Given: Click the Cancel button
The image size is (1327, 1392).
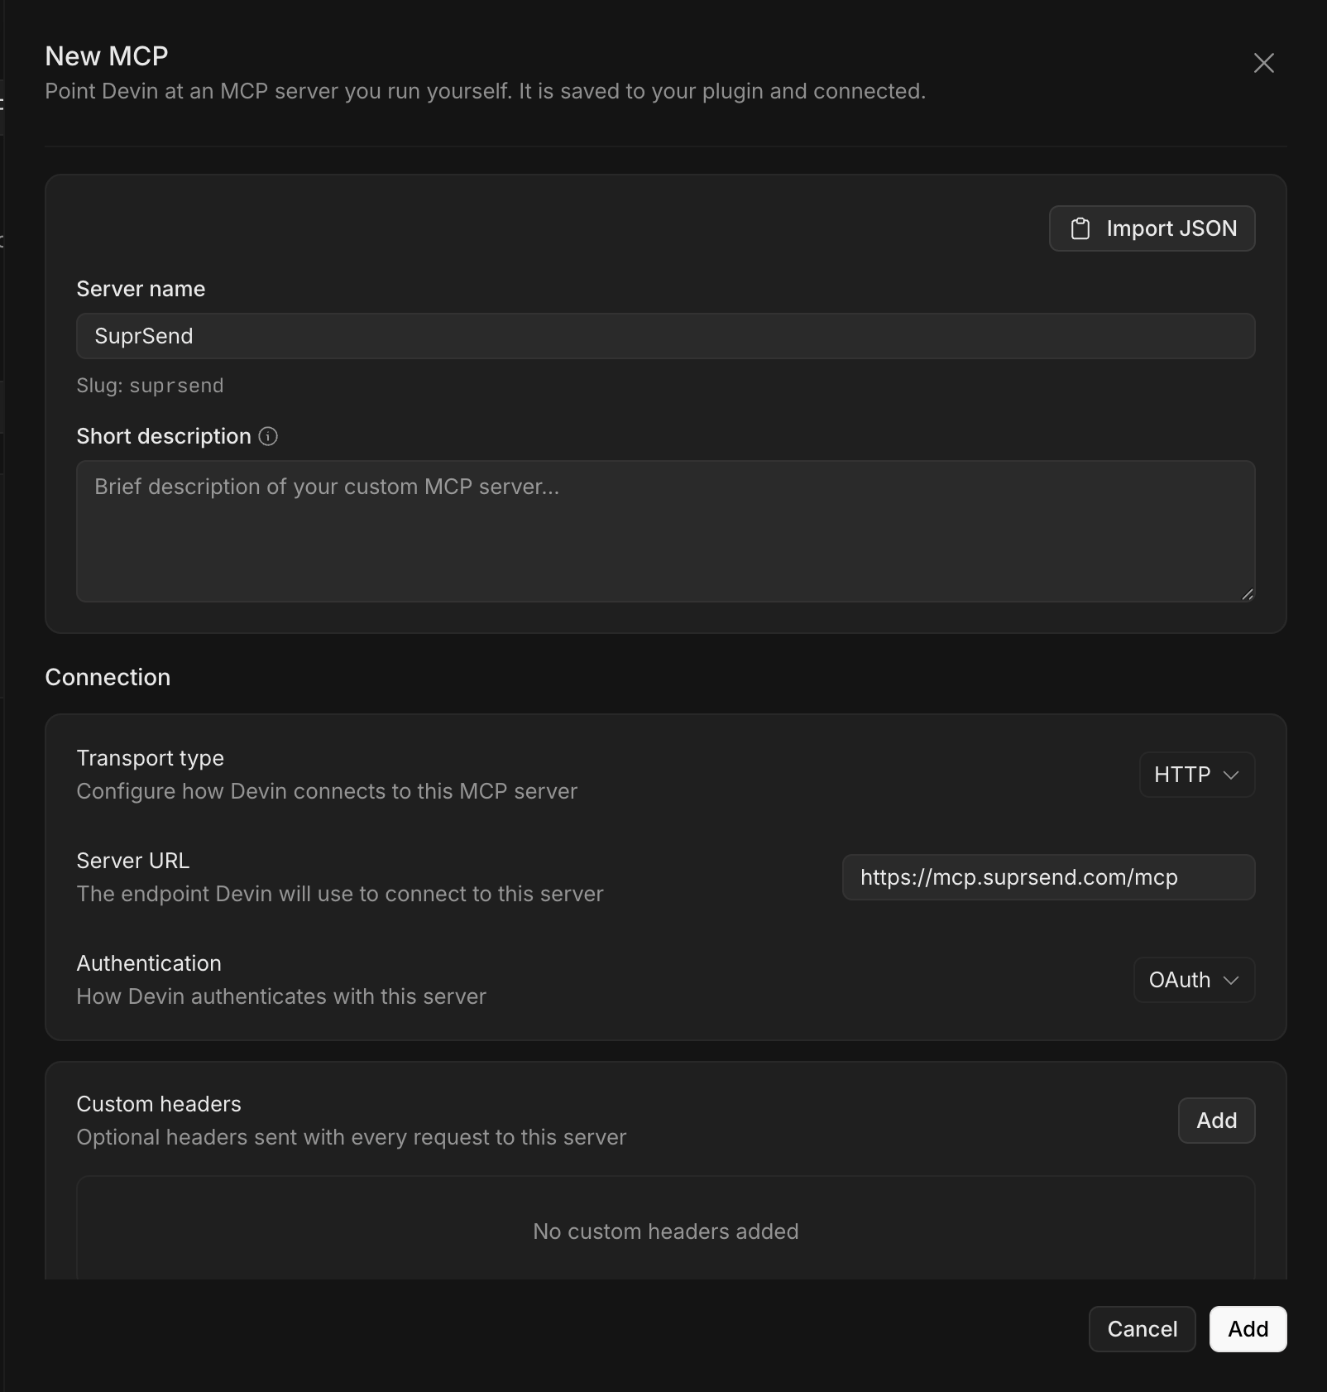Looking at the screenshot, I should (x=1142, y=1329).
